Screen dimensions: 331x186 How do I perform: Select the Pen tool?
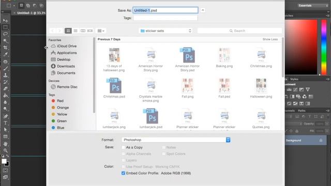[6, 116]
